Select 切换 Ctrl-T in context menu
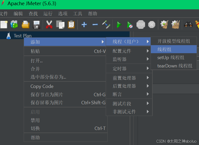199x145 pixels. 65,128
